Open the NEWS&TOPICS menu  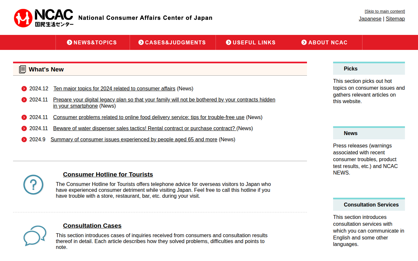[93, 42]
